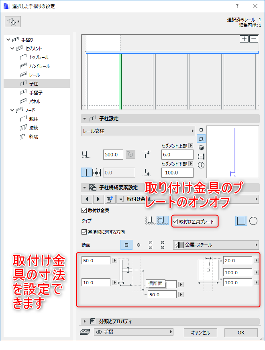The image size is (265, 350).
Task: Choose the circular plate shape icon
Action: [253, 221]
